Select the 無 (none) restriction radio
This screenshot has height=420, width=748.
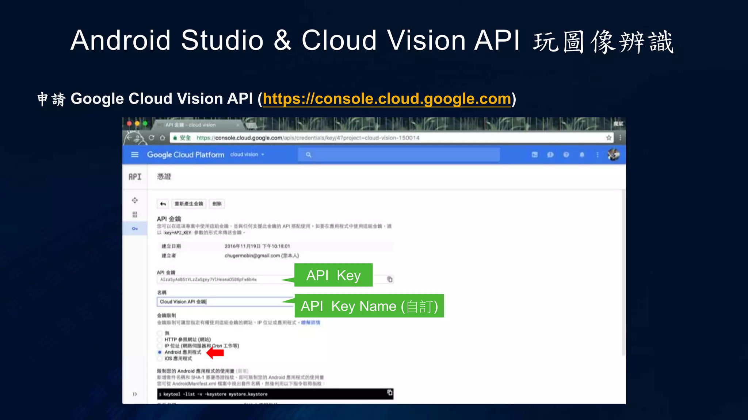click(x=160, y=333)
